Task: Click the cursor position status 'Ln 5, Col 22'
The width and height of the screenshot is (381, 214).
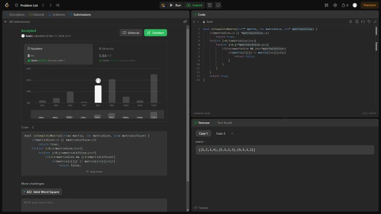Action: click(369, 113)
